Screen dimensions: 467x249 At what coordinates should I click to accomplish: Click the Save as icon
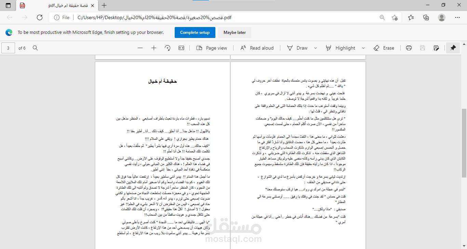(436, 48)
